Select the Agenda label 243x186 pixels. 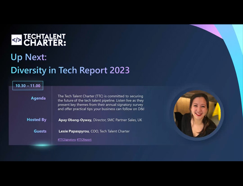[38, 98]
